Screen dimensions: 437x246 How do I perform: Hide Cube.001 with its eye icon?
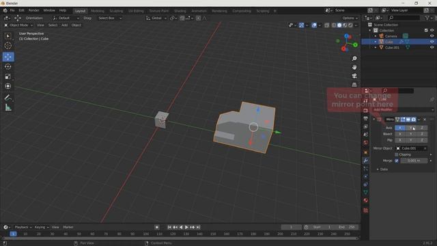coord(432,47)
